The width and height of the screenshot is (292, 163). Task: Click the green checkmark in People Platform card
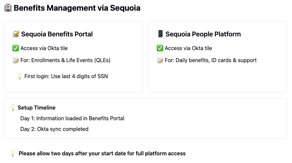click(x=160, y=48)
